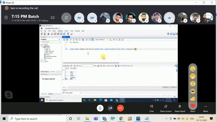End the call with red hang-up button
Screen dimensions: 217x122
[x=120, y=108]
